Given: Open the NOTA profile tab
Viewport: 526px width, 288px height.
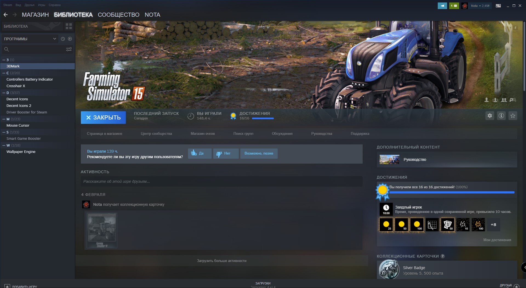Looking at the screenshot, I should 152,15.
